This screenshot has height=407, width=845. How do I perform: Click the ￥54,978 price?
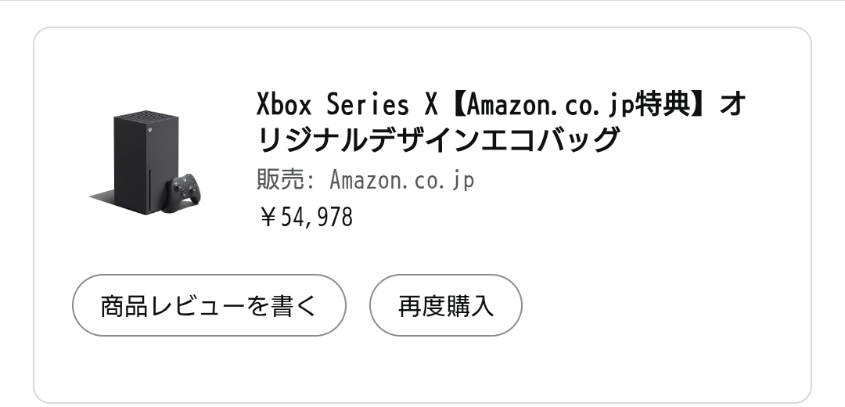pos(305,217)
